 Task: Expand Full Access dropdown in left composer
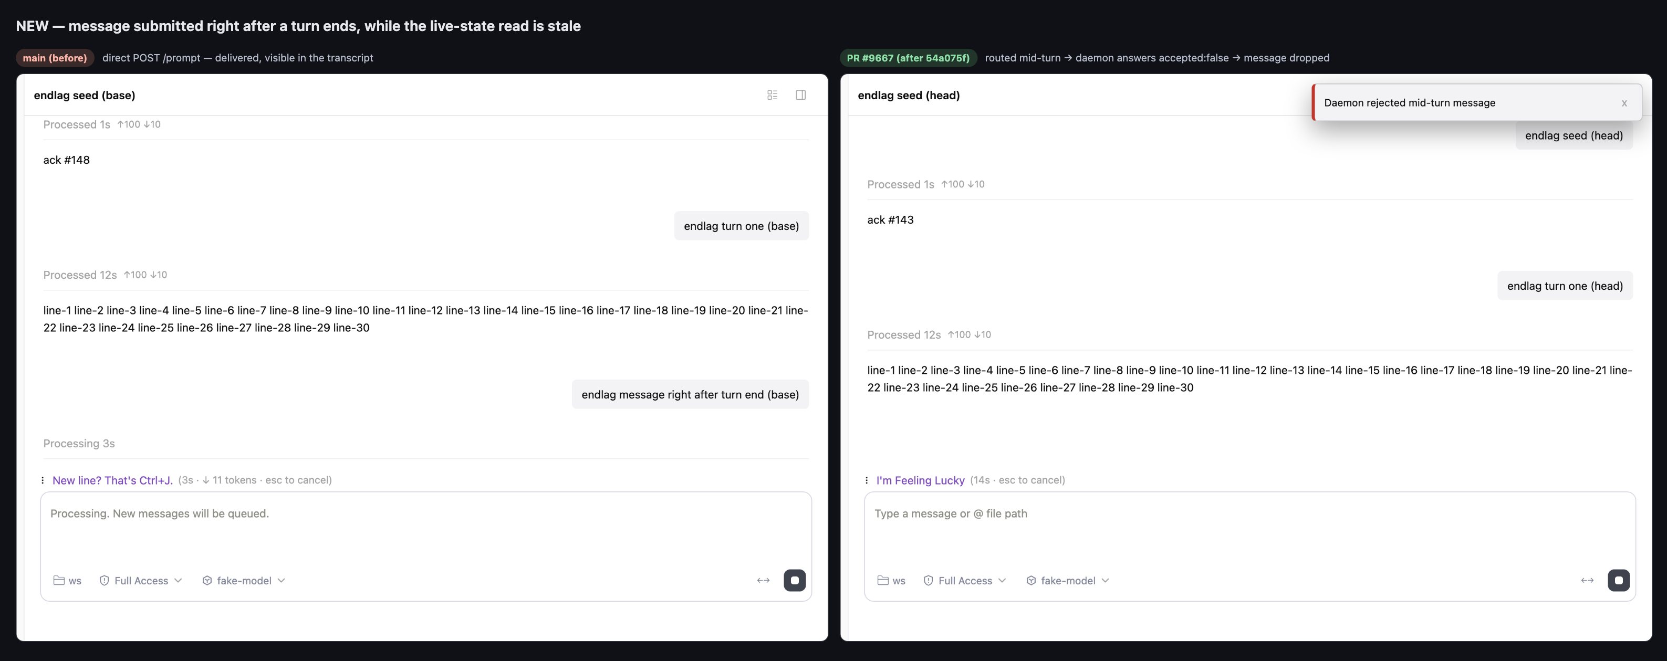point(141,580)
